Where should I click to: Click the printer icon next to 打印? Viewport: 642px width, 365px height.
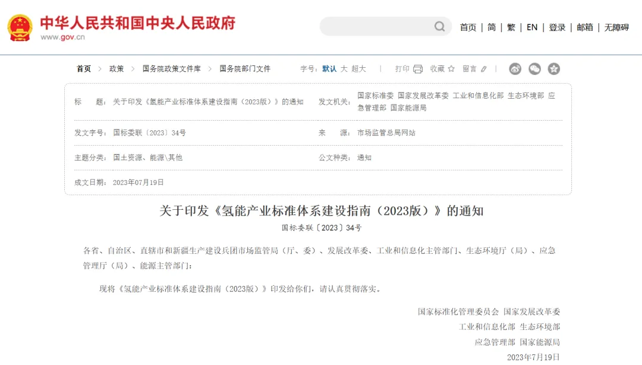click(x=418, y=69)
